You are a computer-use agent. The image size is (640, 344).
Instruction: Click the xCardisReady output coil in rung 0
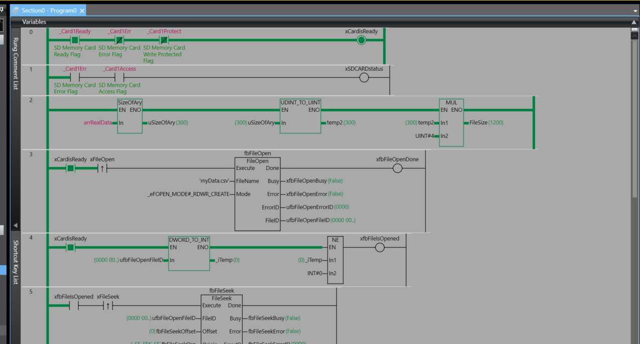pyautogui.click(x=361, y=40)
